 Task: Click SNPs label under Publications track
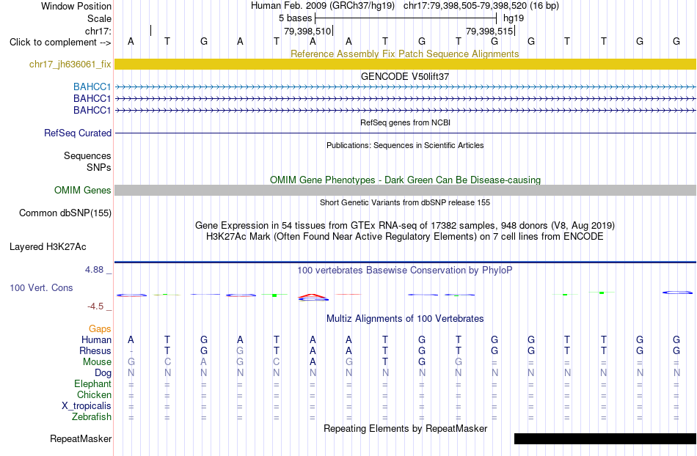(x=99, y=167)
